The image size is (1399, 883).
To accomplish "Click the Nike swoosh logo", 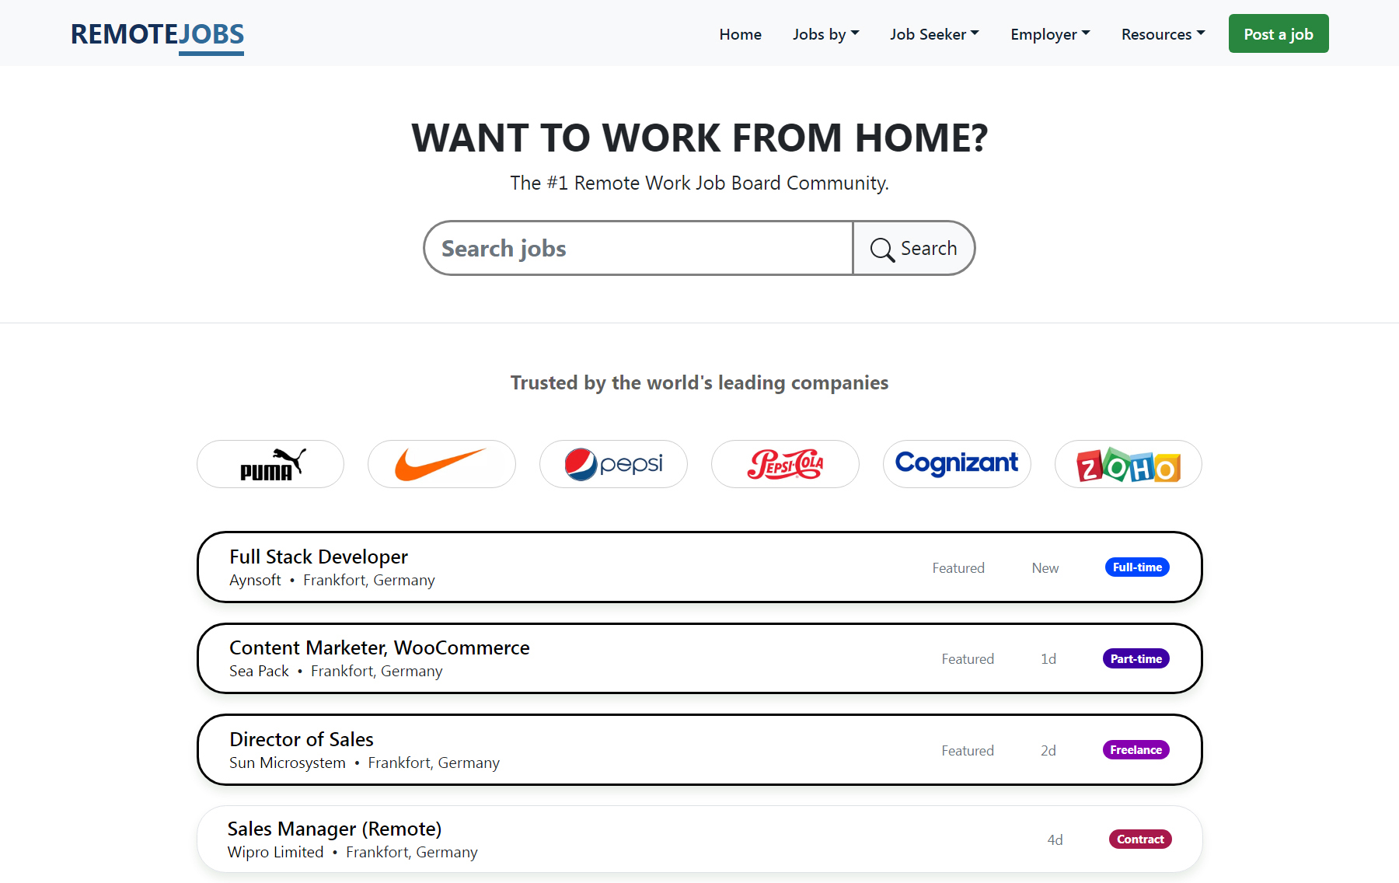I will pos(441,464).
